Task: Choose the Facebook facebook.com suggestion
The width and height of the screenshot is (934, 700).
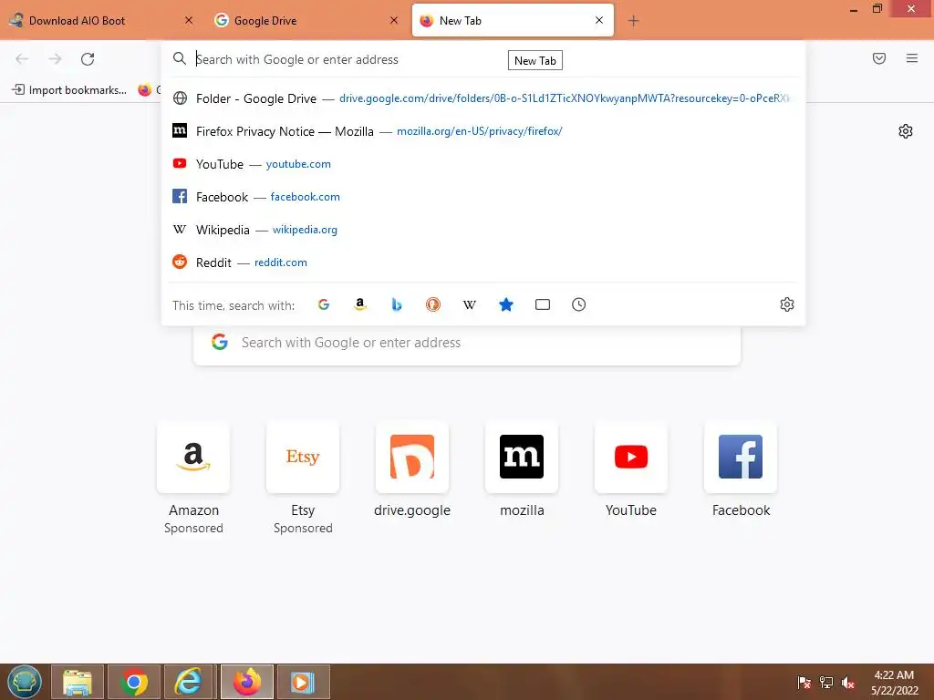Action: (x=483, y=197)
